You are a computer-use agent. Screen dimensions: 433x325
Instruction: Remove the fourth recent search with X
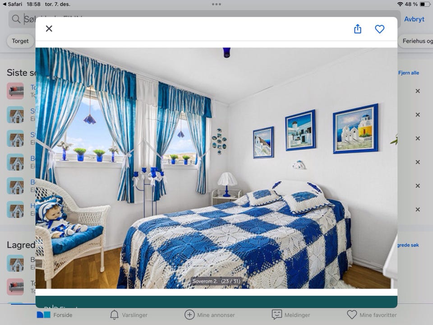click(x=418, y=162)
